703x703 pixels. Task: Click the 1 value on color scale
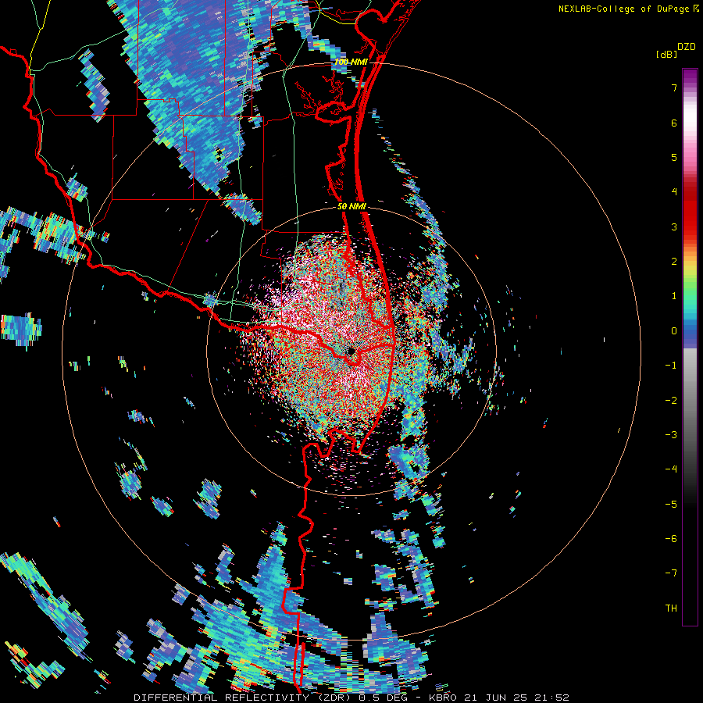pyautogui.click(x=674, y=296)
